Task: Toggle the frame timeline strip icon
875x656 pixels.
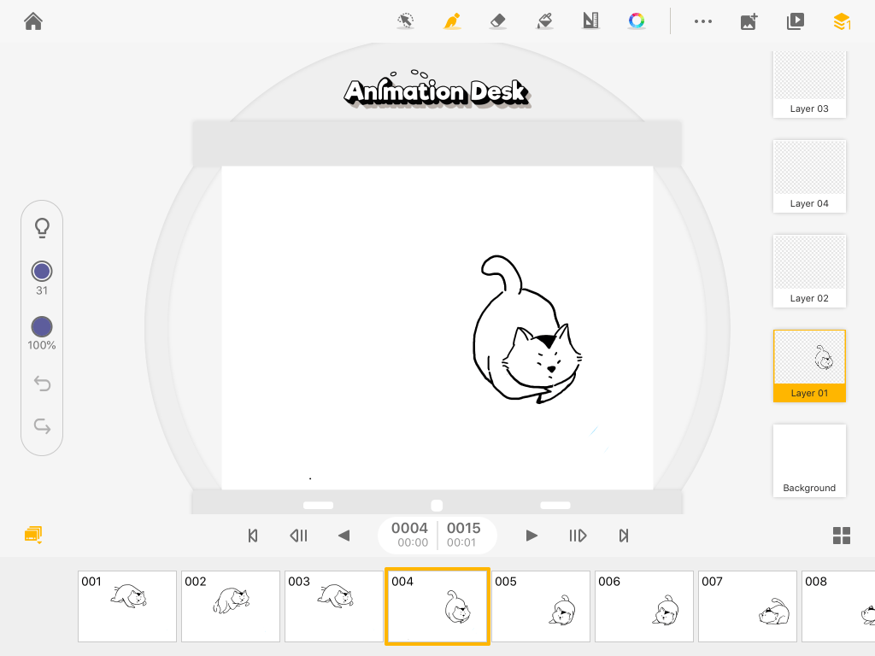Action: tap(33, 535)
